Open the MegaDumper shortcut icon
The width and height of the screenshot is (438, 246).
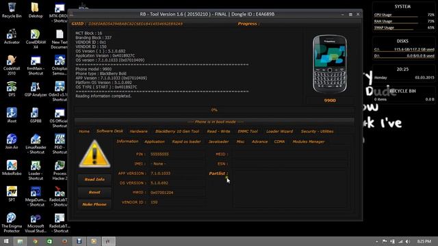pyautogui.click(x=36, y=196)
